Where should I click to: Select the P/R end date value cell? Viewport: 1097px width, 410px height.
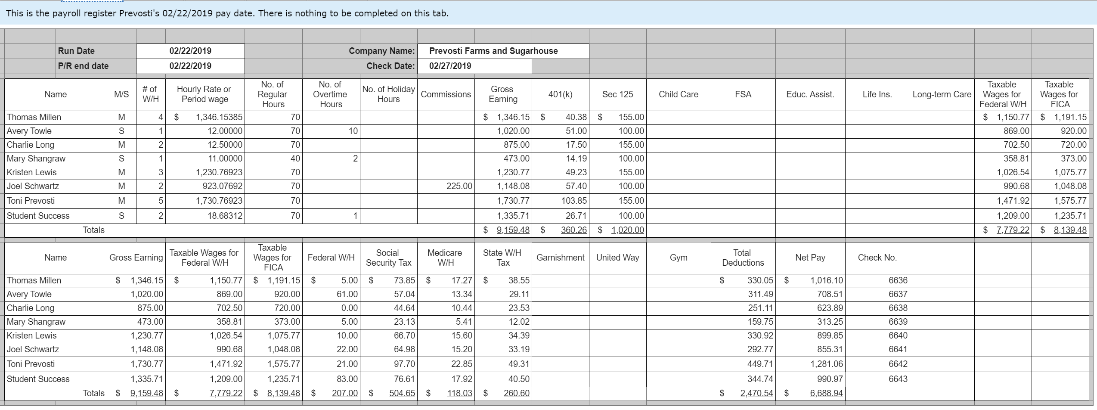pyautogui.click(x=190, y=66)
